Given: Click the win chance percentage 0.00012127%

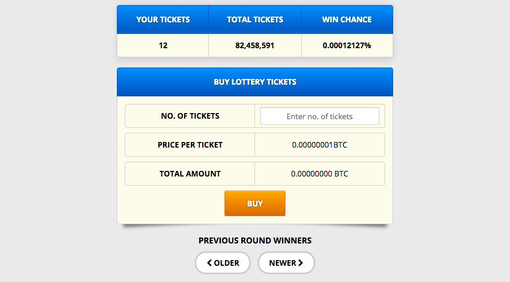Looking at the screenshot, I should point(347,46).
